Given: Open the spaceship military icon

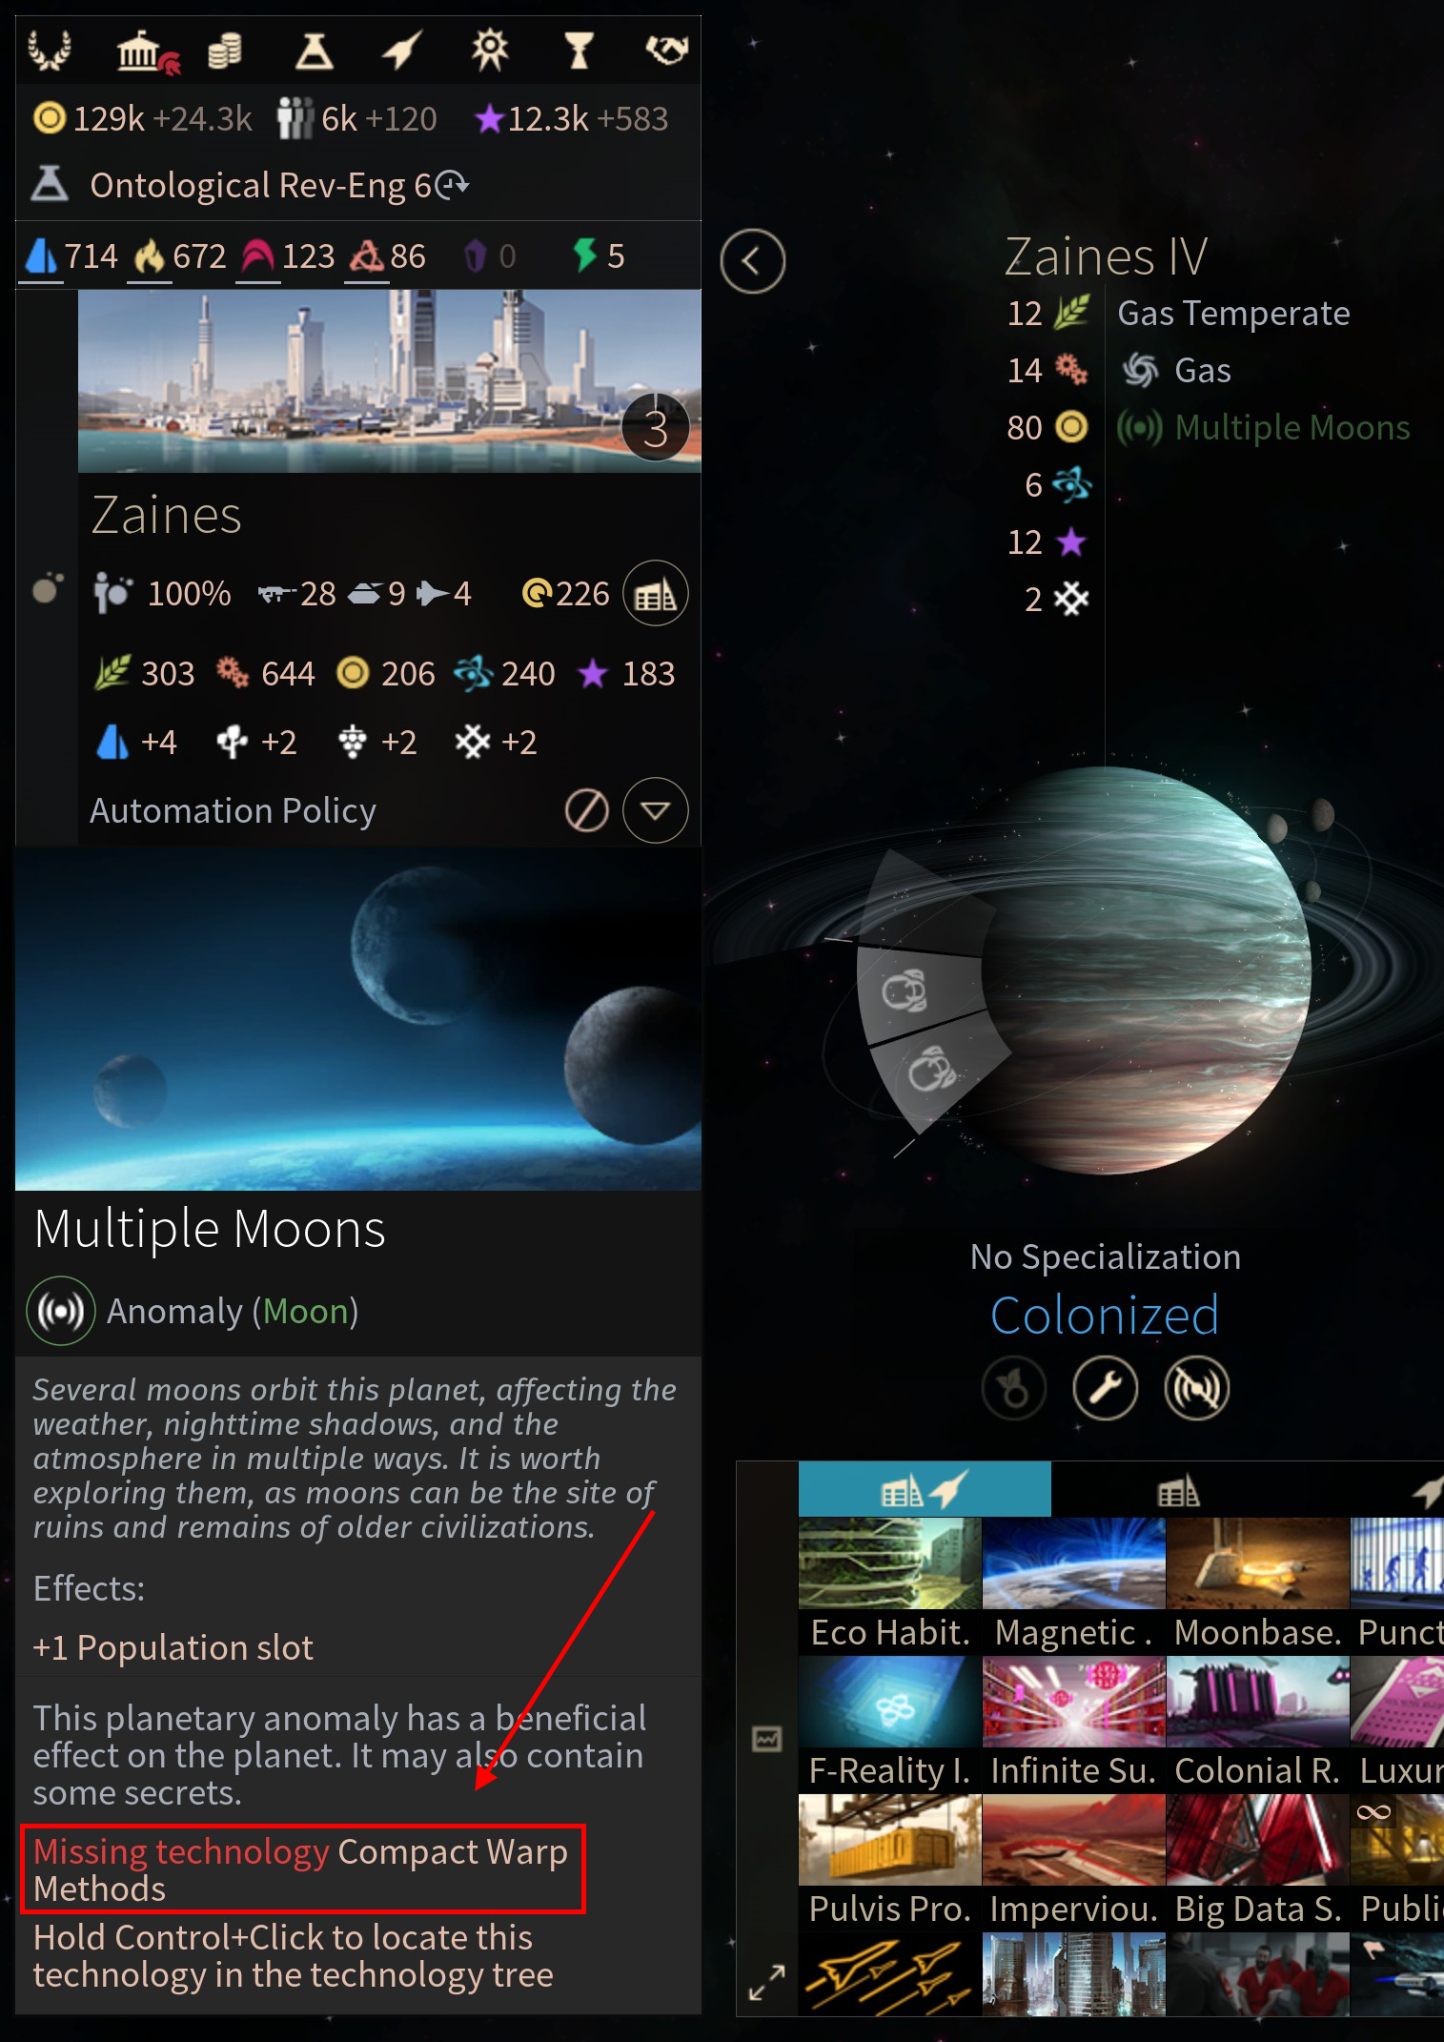Looking at the screenshot, I should (x=401, y=51).
